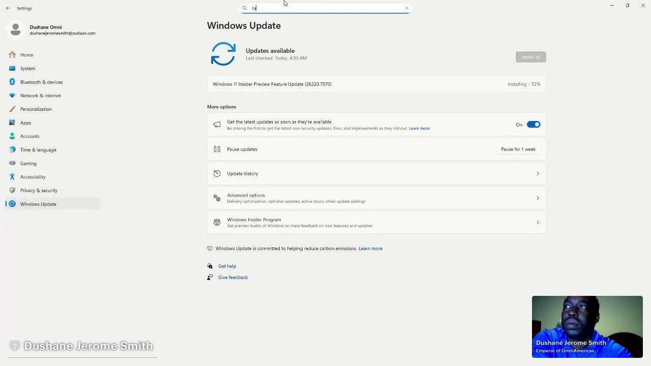
Task: Click the System icon in sidebar
Action: pos(12,68)
